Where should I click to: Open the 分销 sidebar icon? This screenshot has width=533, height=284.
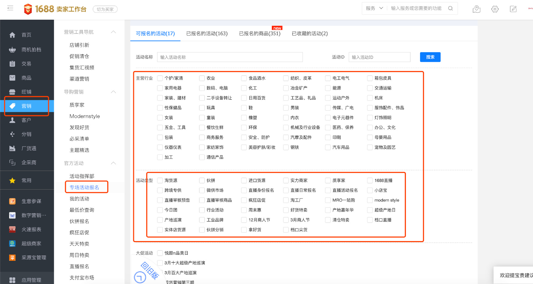click(12, 134)
